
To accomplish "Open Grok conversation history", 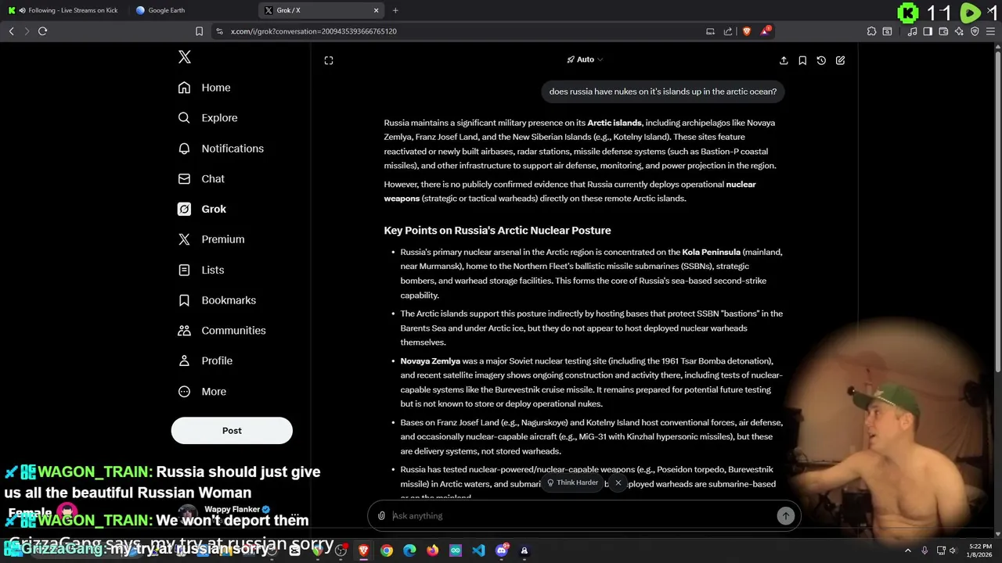I will point(821,60).
